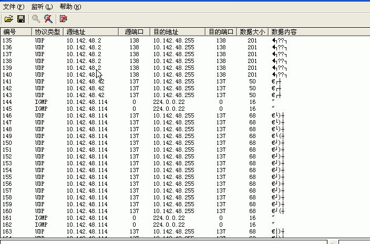Select packet row number 150
370x244 pixels.
[185, 143]
